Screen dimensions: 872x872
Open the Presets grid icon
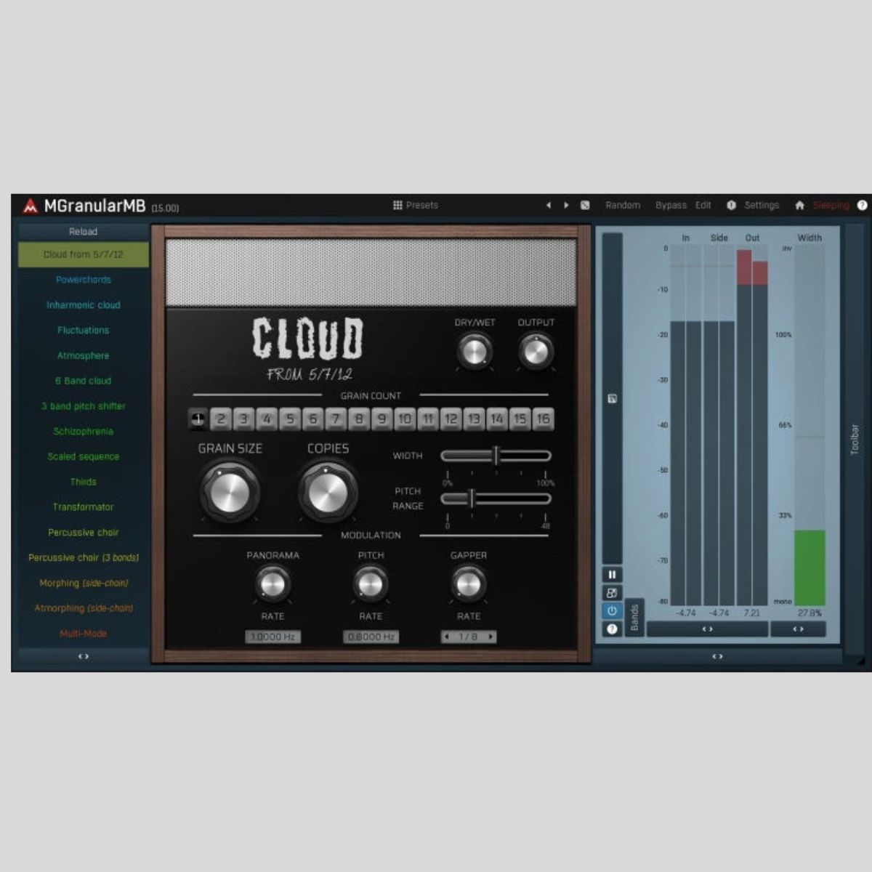[x=397, y=206]
